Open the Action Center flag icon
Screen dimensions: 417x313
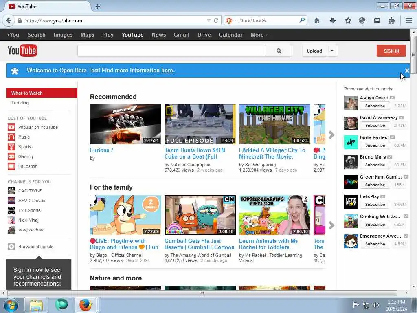pyautogui.click(x=356, y=305)
